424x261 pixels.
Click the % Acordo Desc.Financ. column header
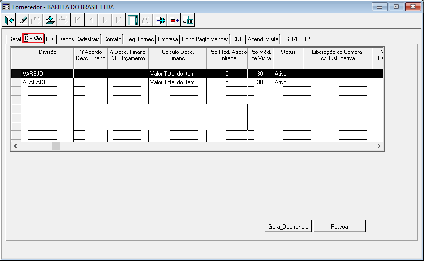point(90,58)
